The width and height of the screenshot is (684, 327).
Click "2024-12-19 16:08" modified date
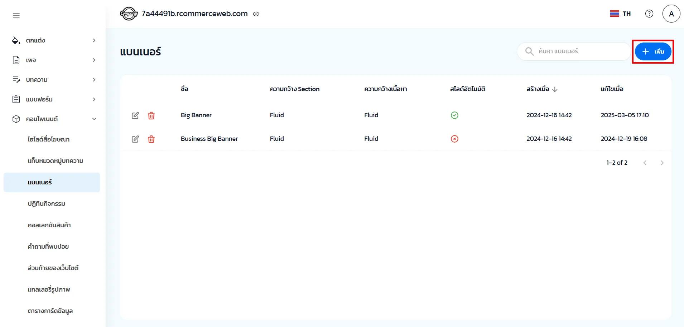[624, 139]
